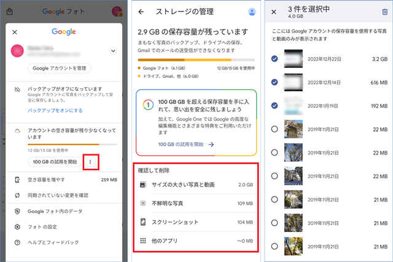The image size is (393, 262).
Task: Tap the cloud storage icon beside low storage warning
Action: tap(17, 131)
